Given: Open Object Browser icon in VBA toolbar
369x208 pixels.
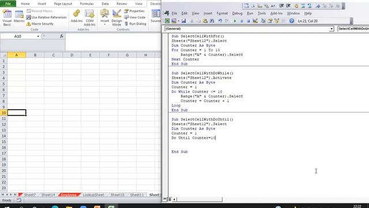Looking at the screenshot, I should click(x=277, y=21).
